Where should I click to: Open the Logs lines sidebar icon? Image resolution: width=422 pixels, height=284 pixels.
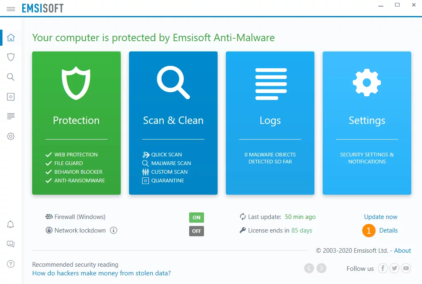point(11,116)
